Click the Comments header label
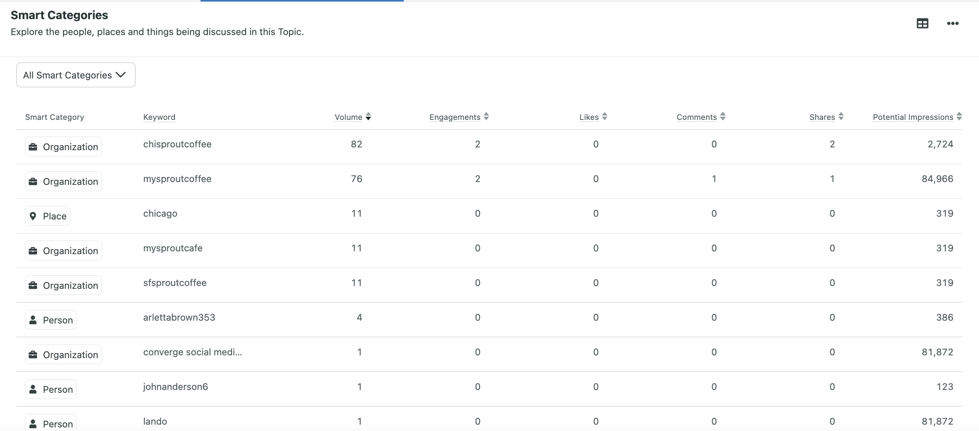This screenshot has height=431, width=979. pos(697,117)
